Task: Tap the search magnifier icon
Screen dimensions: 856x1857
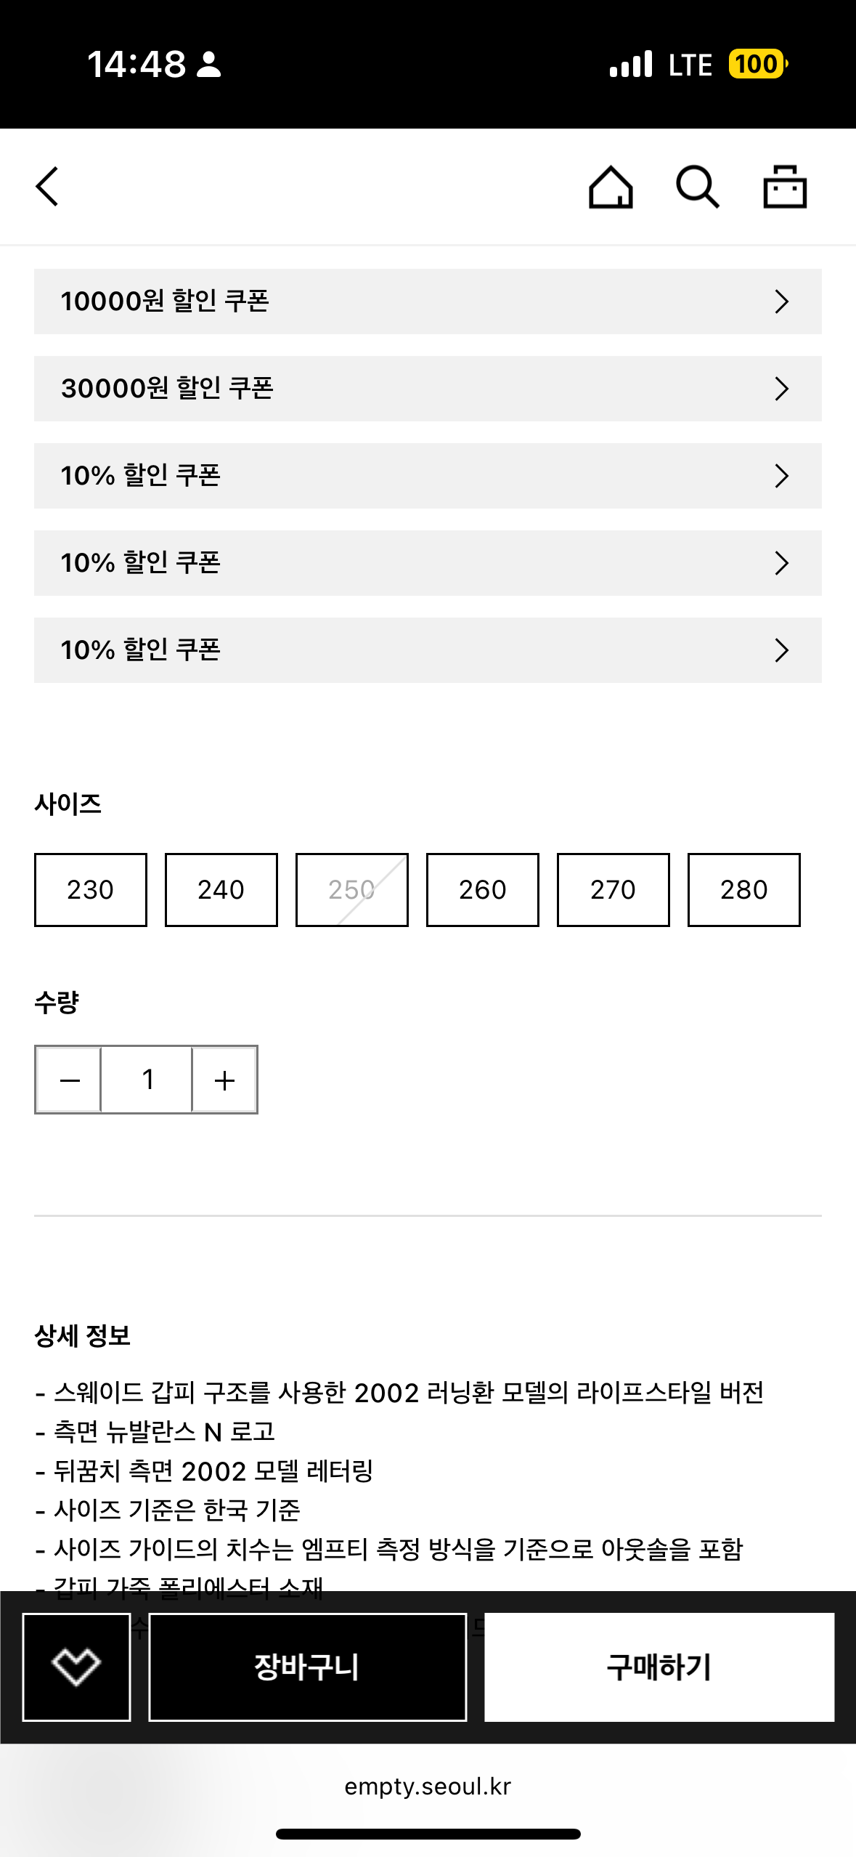Action: (697, 187)
